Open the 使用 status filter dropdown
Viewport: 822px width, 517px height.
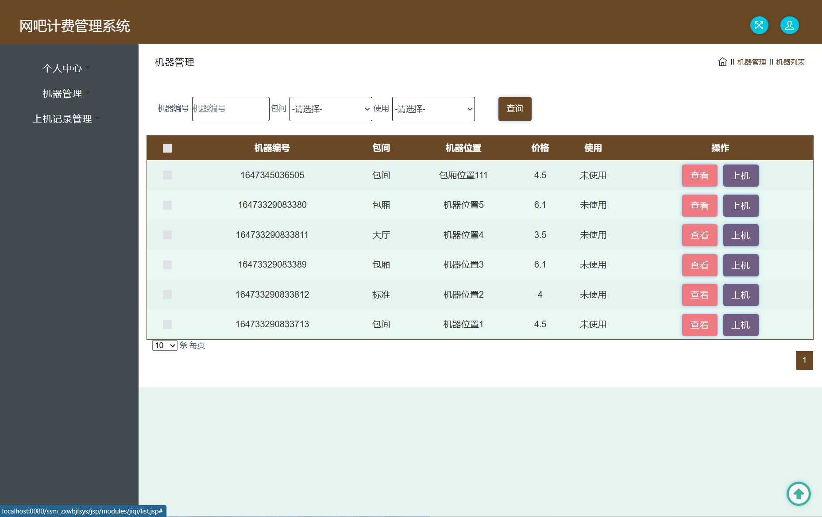(x=433, y=109)
